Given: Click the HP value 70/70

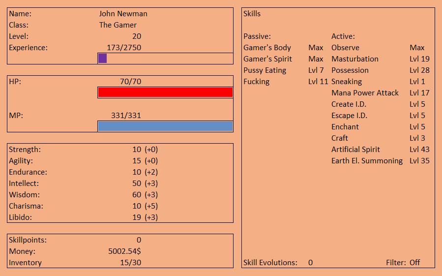Looking at the screenshot, I should click(x=130, y=81).
